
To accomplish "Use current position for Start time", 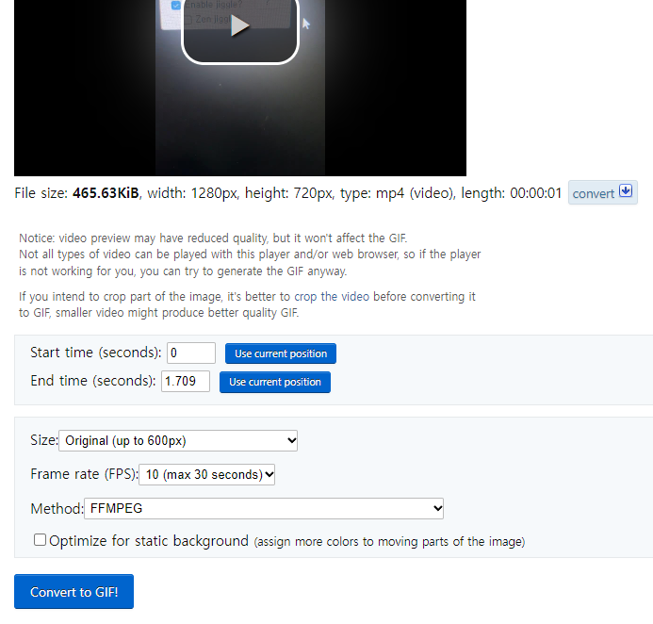I will [x=281, y=353].
